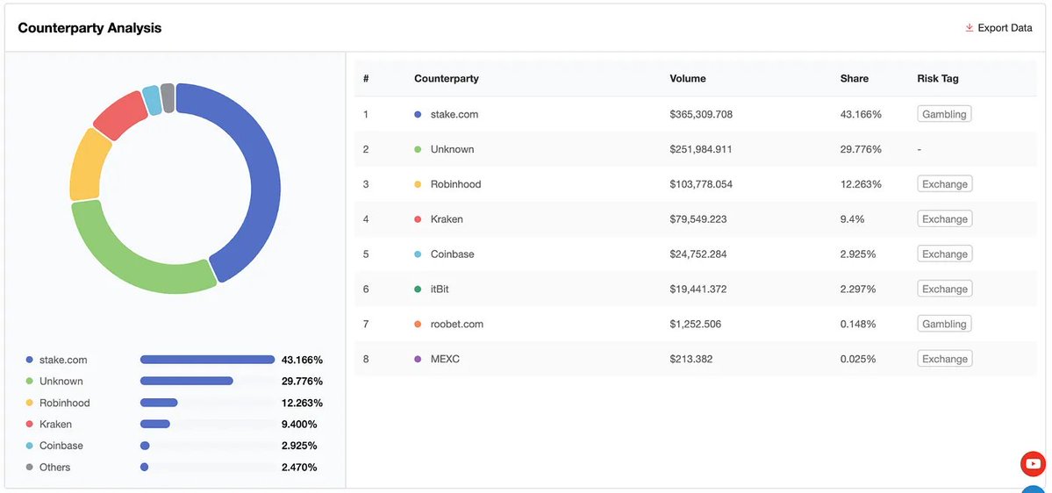Click the Exchange tag in Coinbase row
Viewport: 1052px width, 493px height.
pos(945,254)
